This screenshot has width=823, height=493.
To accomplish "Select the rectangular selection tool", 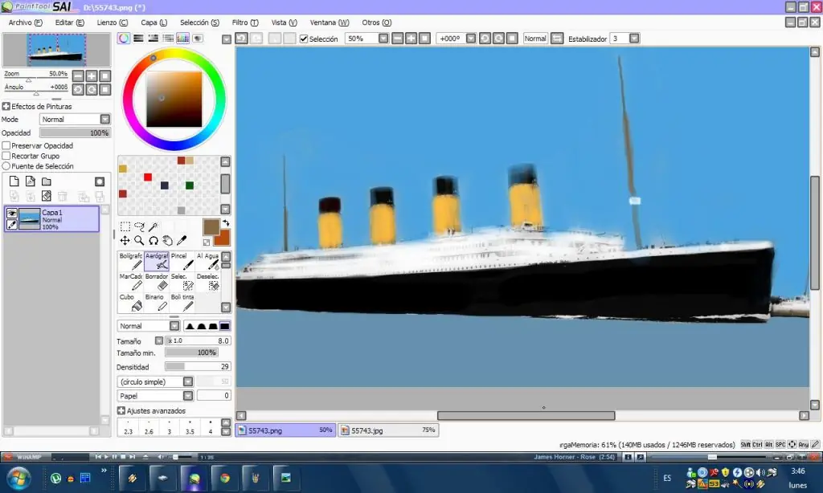I will [x=125, y=226].
